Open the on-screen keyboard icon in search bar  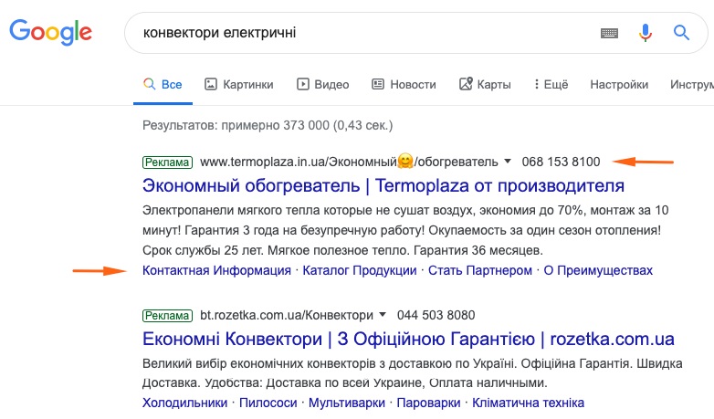pos(609,33)
